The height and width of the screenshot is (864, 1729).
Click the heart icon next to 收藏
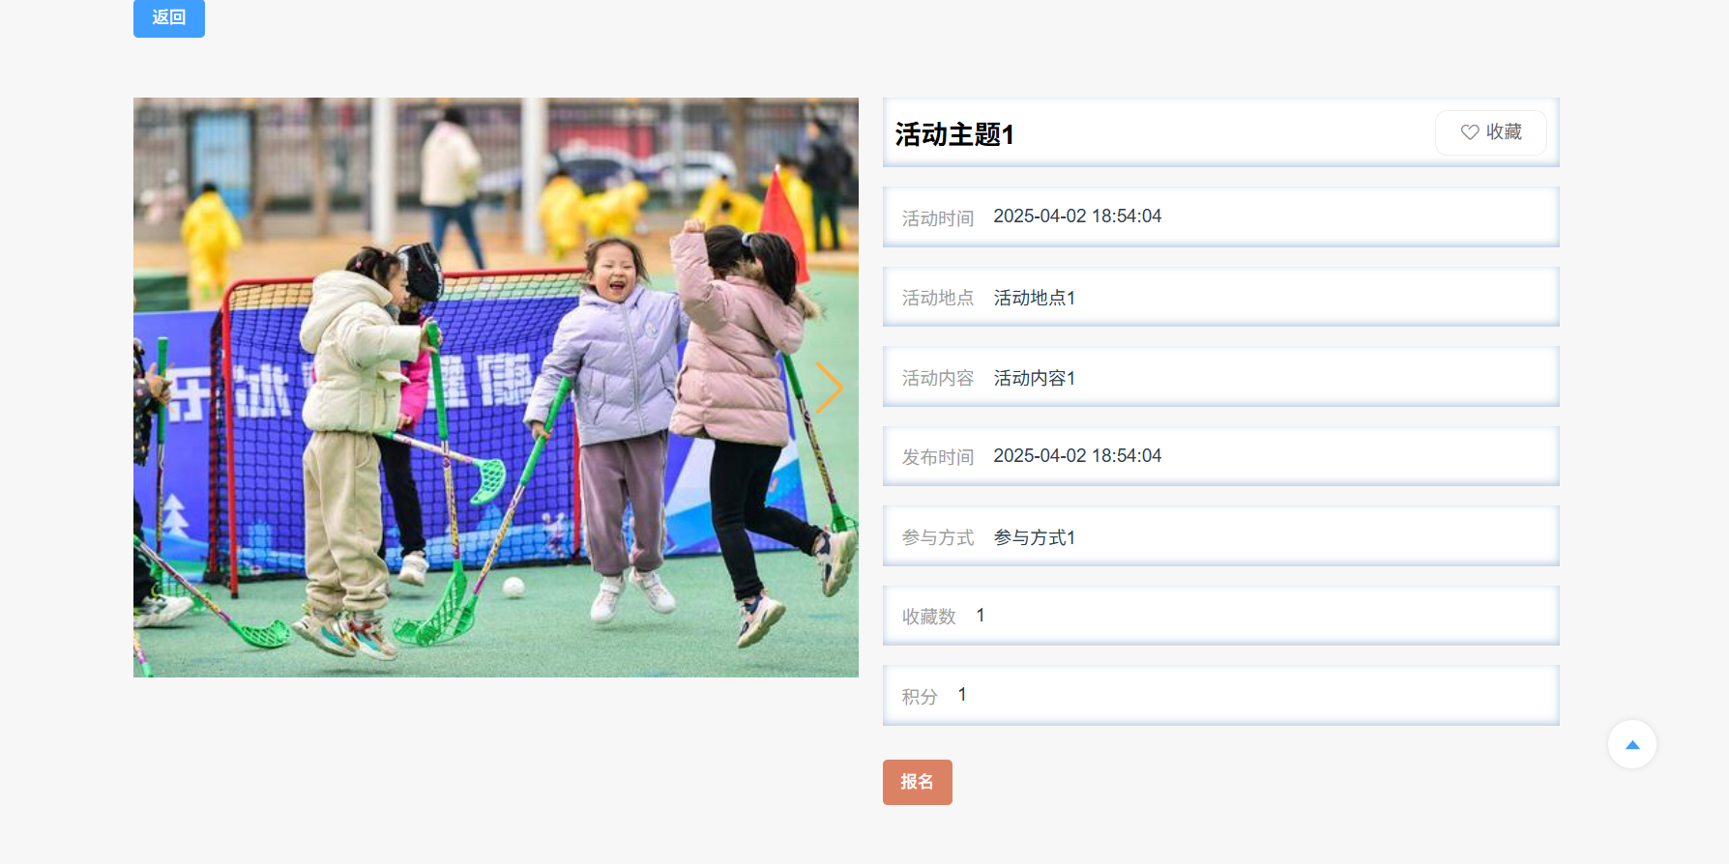pyautogui.click(x=1469, y=132)
